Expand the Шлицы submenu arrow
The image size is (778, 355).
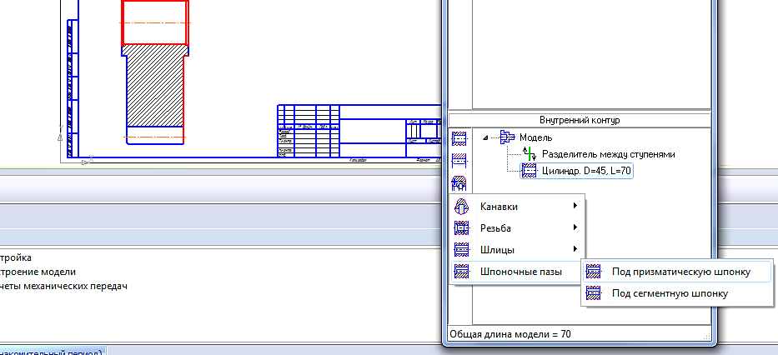(574, 249)
